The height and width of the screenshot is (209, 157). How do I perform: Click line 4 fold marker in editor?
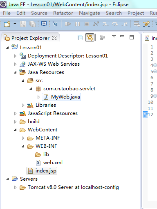[155, 65]
